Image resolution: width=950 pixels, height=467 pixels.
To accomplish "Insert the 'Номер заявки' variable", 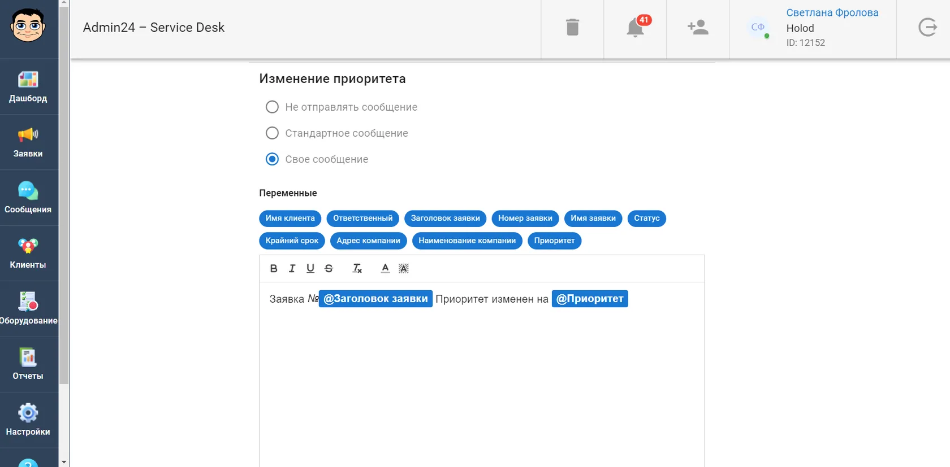I will tap(525, 219).
